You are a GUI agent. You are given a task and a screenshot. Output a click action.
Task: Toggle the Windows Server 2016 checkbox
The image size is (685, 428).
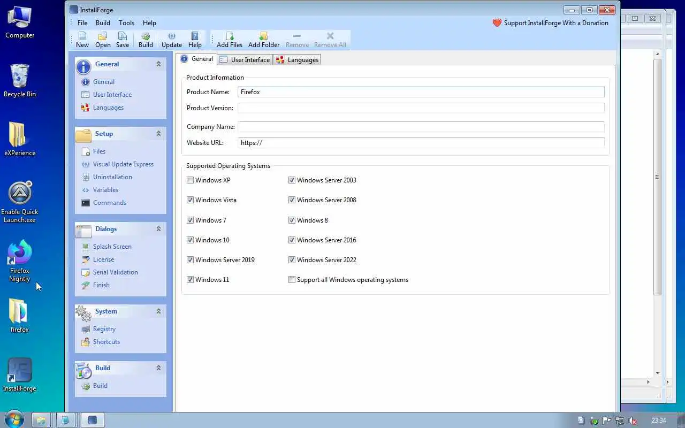click(292, 240)
